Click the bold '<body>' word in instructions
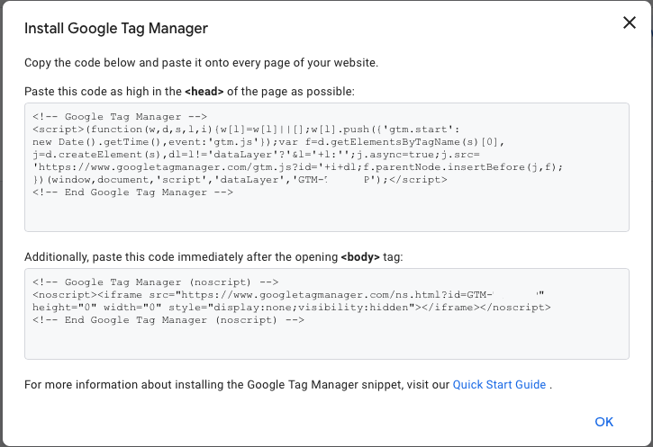653x447 pixels. pyautogui.click(x=360, y=257)
